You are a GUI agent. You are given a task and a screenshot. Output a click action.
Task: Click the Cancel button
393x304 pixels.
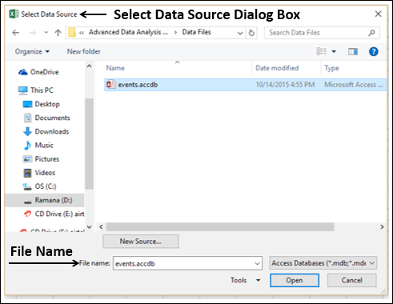[x=351, y=280]
